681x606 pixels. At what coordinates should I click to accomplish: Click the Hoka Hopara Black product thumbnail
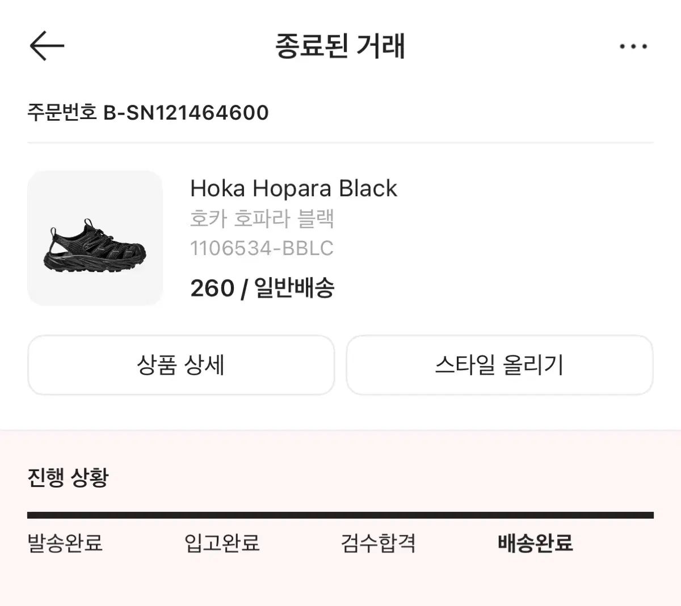coord(95,237)
